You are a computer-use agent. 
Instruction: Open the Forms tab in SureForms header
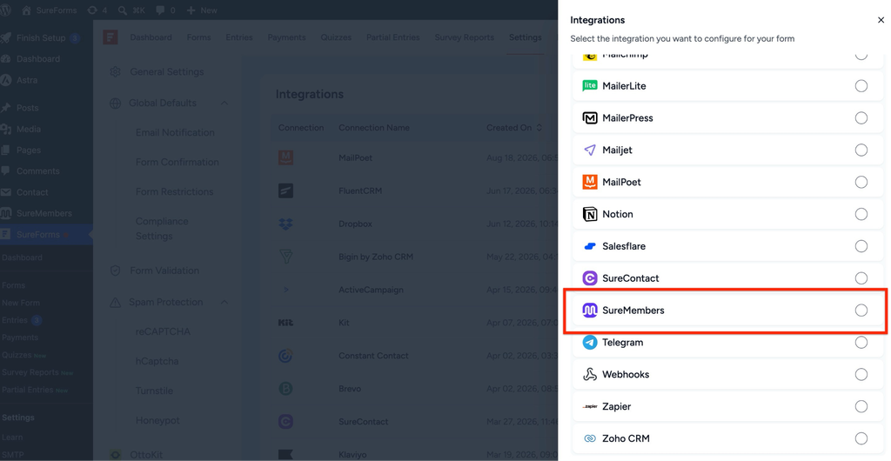(199, 37)
